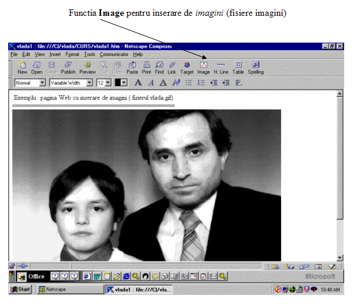Expand the Normal paragraph style dropdown
Screen dimensions: 357x306
click(x=42, y=83)
